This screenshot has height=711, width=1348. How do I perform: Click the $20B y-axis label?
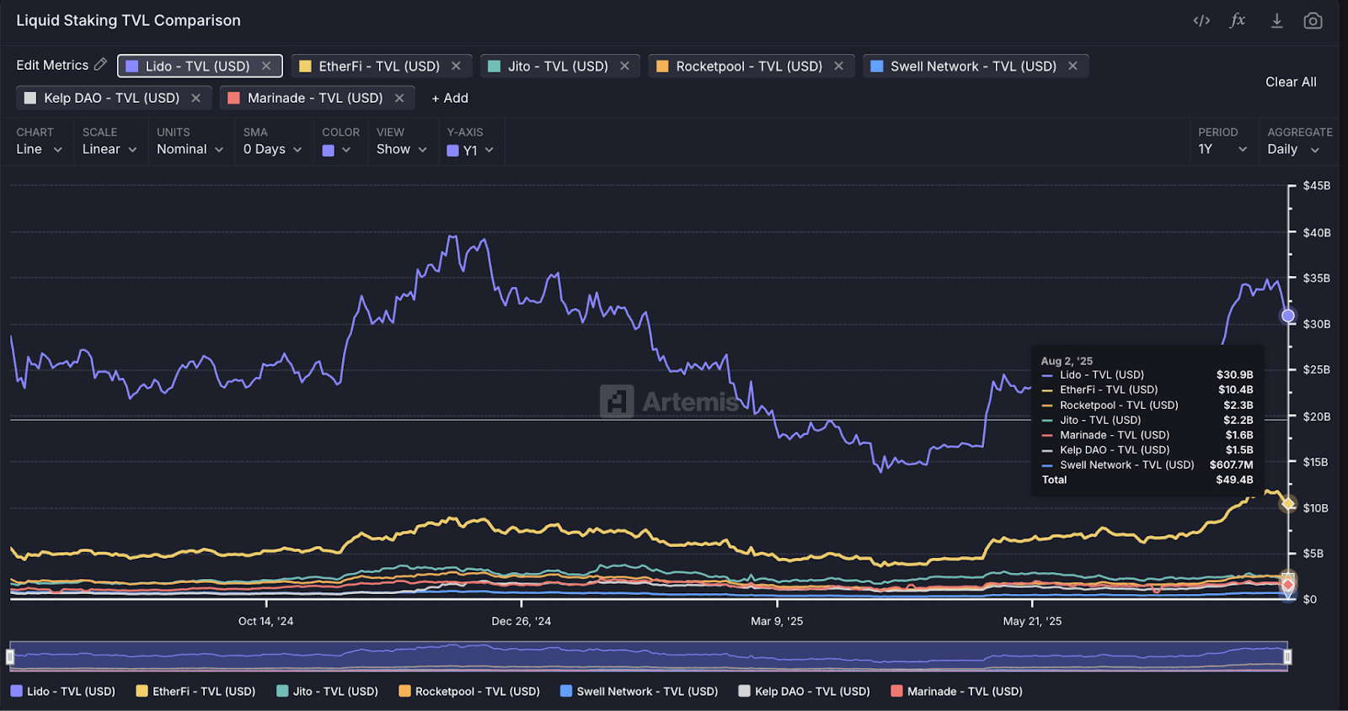point(1317,416)
